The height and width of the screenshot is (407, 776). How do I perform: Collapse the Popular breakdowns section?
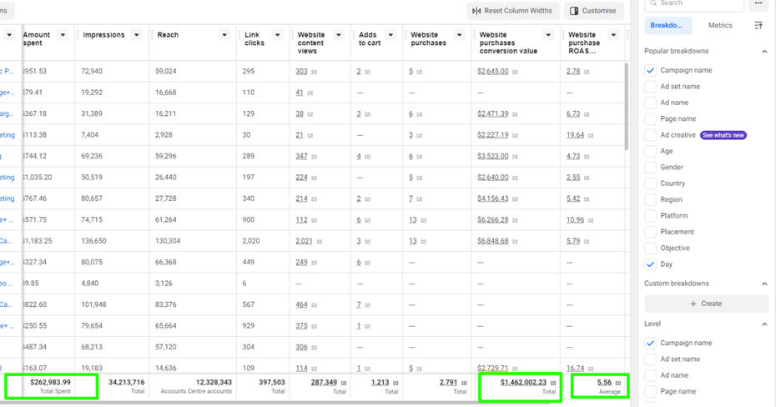pos(763,52)
